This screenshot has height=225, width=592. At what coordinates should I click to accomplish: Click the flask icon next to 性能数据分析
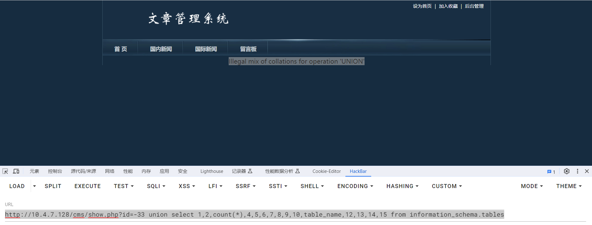(x=298, y=171)
